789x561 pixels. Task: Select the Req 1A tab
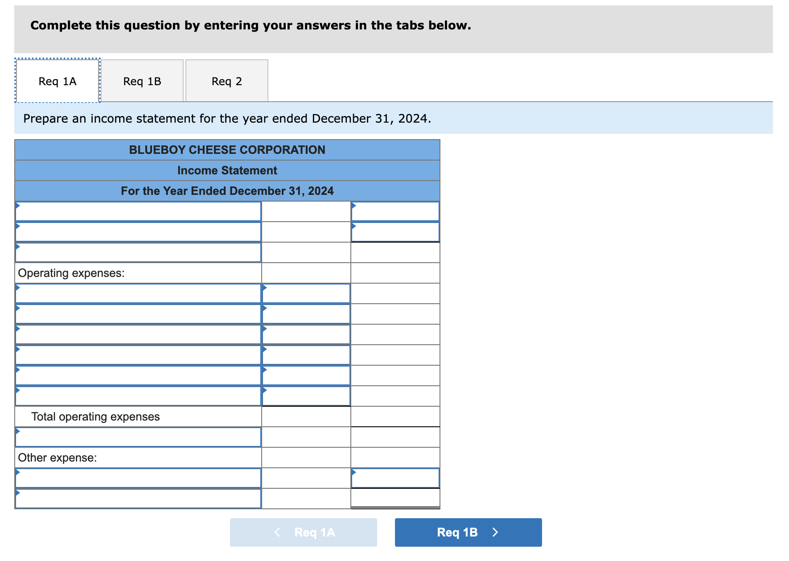(x=57, y=81)
